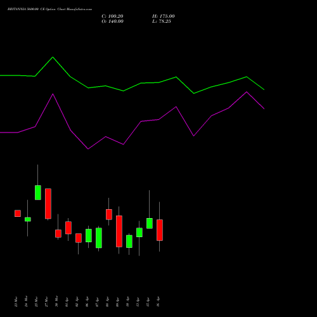Select the last red candle for 16 Apr
317x317 pixels.
(x=160, y=230)
